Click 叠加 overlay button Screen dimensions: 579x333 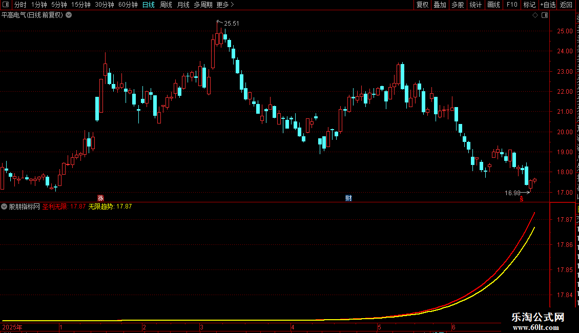point(440,5)
